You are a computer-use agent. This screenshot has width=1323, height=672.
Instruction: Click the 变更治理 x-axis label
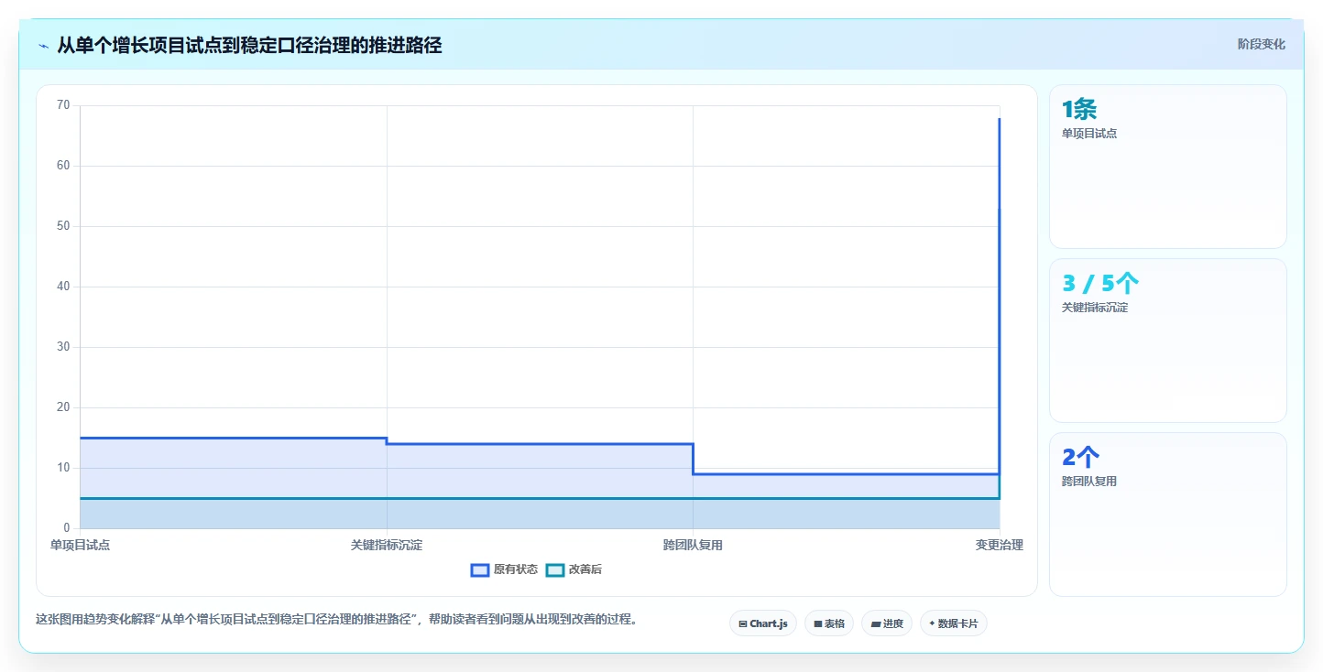point(1000,545)
